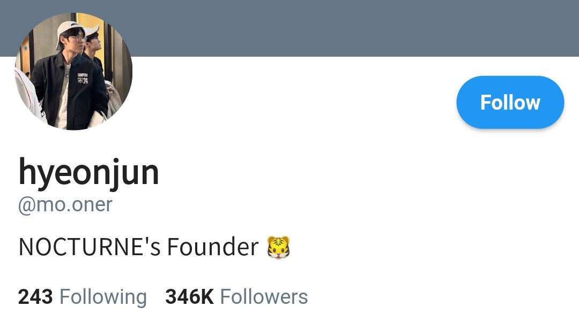Image resolution: width=579 pixels, height=329 pixels.
Task: Click the white cap in profile photo
Action: [68, 31]
